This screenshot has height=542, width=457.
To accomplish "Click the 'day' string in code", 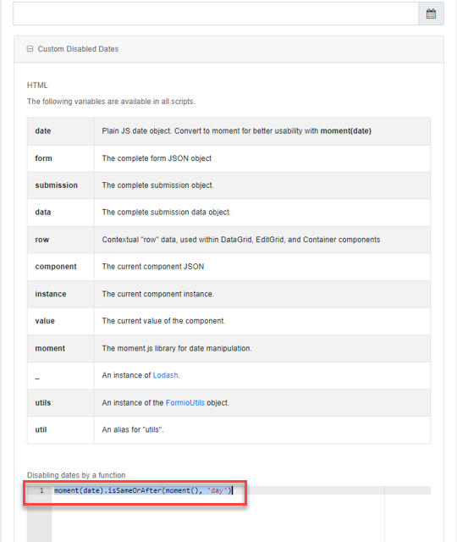I will (x=217, y=490).
